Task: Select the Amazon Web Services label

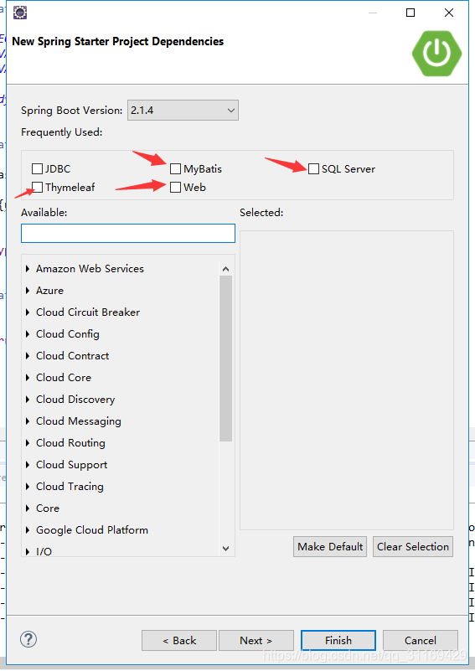Action: pyautogui.click(x=90, y=269)
